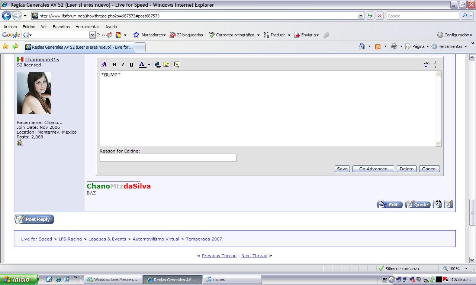Screen dimensions: 476x285
Task: Open the recent pages dropdown arrow
Action: [x=25, y=16]
